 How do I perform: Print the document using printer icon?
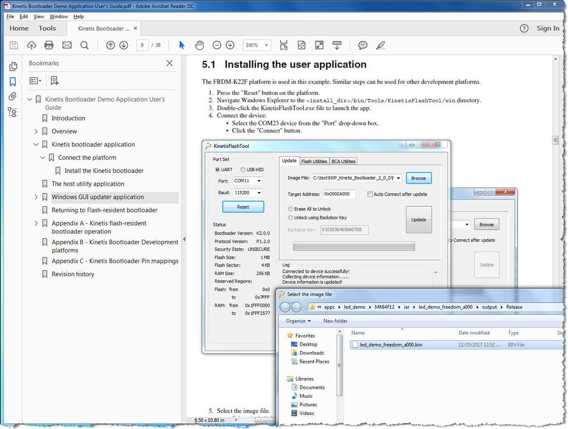49,45
